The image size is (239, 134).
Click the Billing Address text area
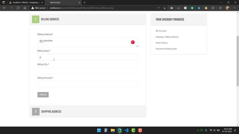point(88,42)
